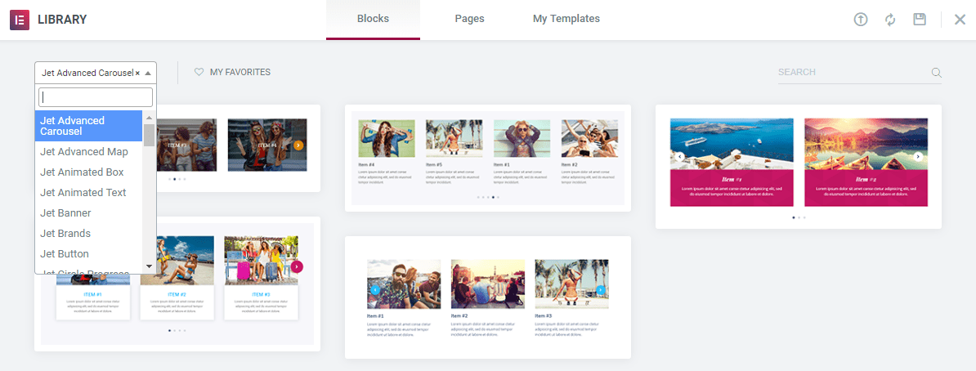Clear the Jet Advanced Carousel selection
Image resolution: width=976 pixels, height=371 pixels.
(137, 73)
